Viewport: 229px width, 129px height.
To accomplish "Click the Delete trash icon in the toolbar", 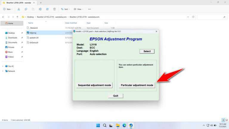I will click(54, 9).
